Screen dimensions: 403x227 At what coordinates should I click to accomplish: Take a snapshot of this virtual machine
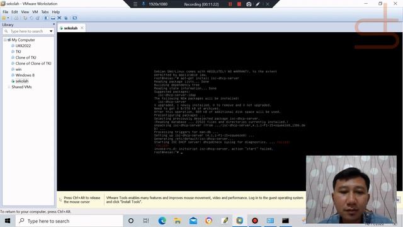point(25,18)
